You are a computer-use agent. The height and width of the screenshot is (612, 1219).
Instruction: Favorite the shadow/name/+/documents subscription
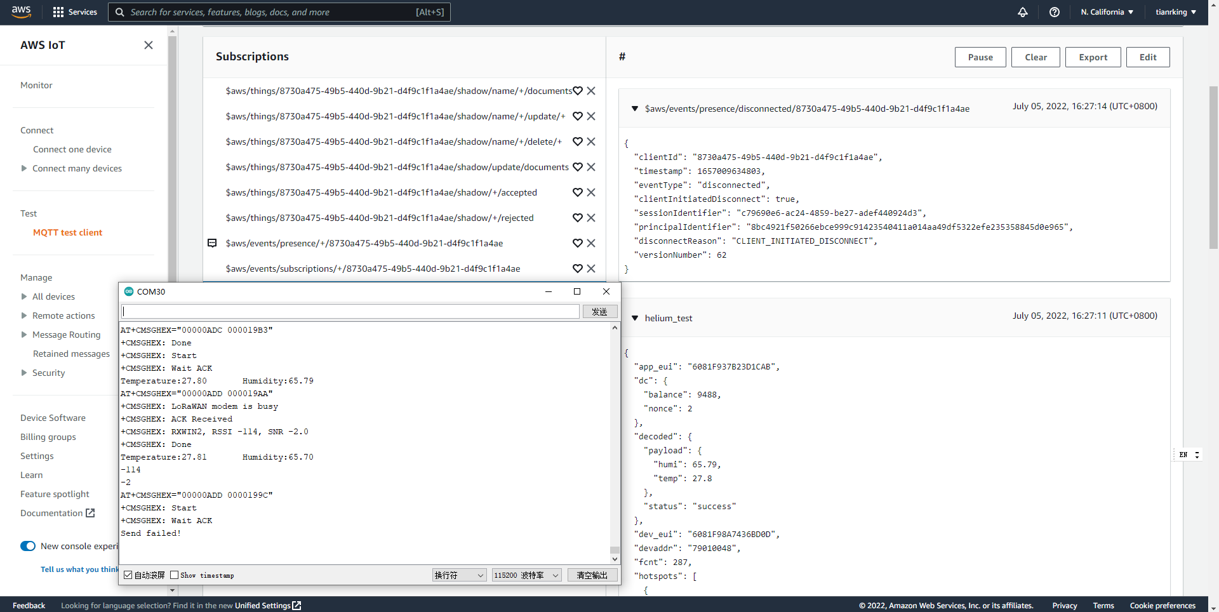coord(578,91)
